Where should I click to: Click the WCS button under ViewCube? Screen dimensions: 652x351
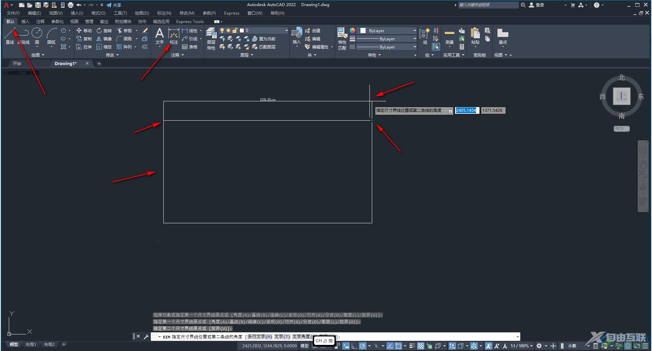621,128
